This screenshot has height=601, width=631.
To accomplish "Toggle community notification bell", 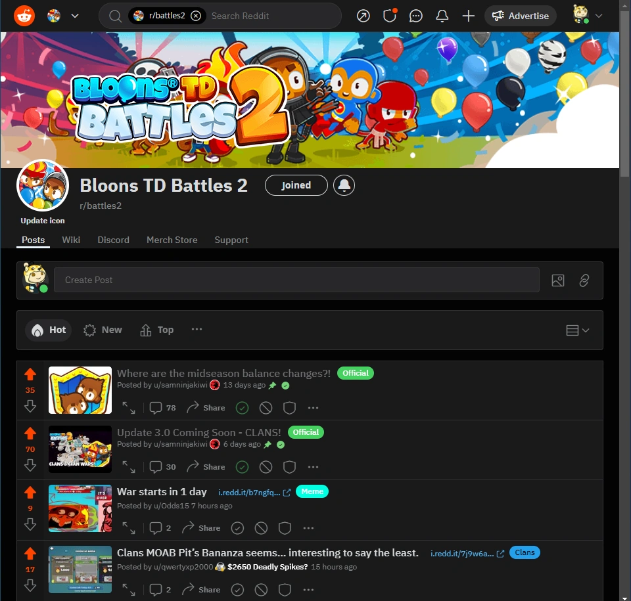I will 344,185.
